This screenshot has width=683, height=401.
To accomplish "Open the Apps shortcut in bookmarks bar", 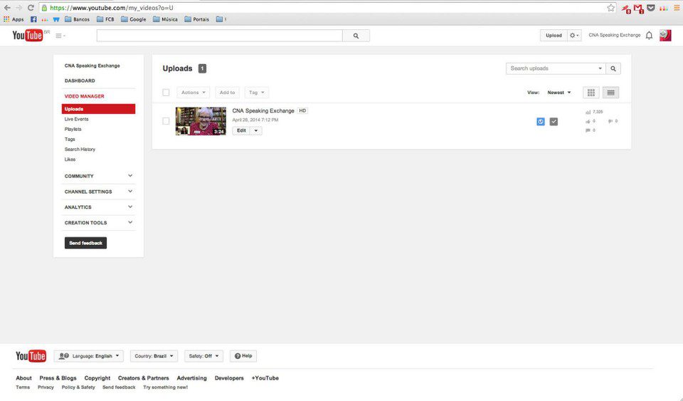I will (x=14, y=19).
